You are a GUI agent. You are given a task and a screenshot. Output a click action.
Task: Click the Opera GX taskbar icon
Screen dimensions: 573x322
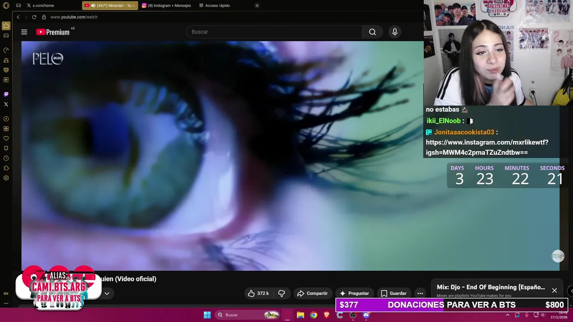287,315
